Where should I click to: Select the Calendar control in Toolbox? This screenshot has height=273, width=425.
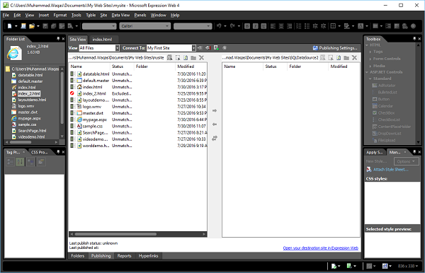click(385, 106)
